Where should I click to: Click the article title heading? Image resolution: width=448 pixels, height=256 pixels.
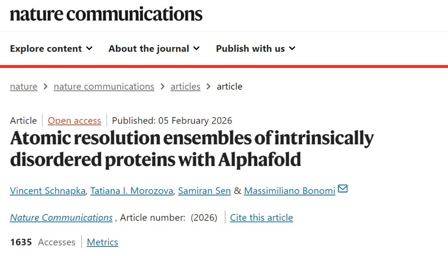(x=192, y=149)
